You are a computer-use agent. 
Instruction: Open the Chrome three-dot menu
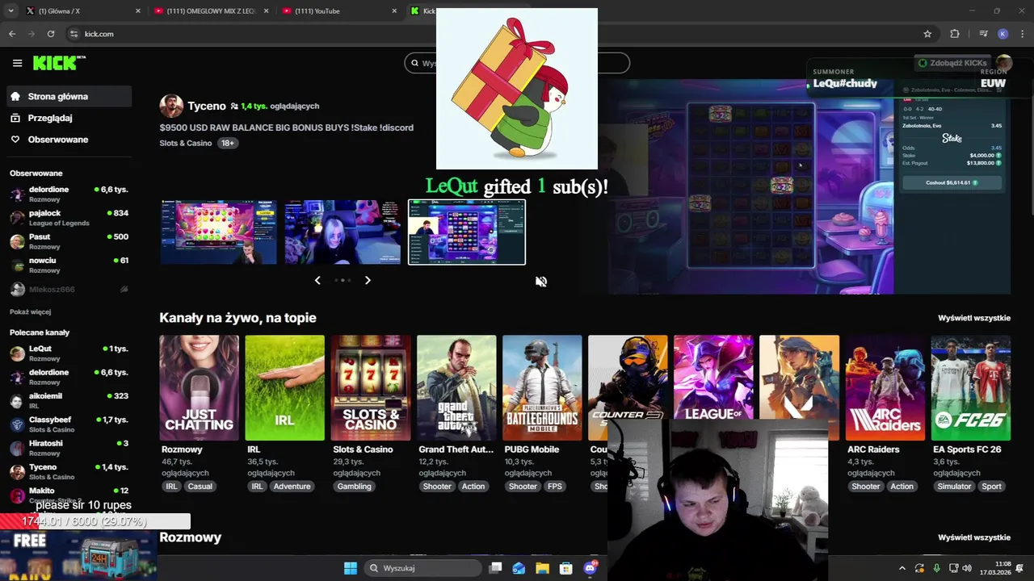click(1022, 34)
